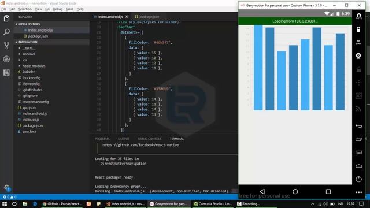Switch to the Problems panel tab
The width and height of the screenshot is (370, 208).
click(x=102, y=139)
